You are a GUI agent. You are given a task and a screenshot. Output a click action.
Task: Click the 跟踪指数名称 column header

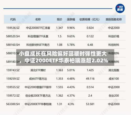(114, 19)
